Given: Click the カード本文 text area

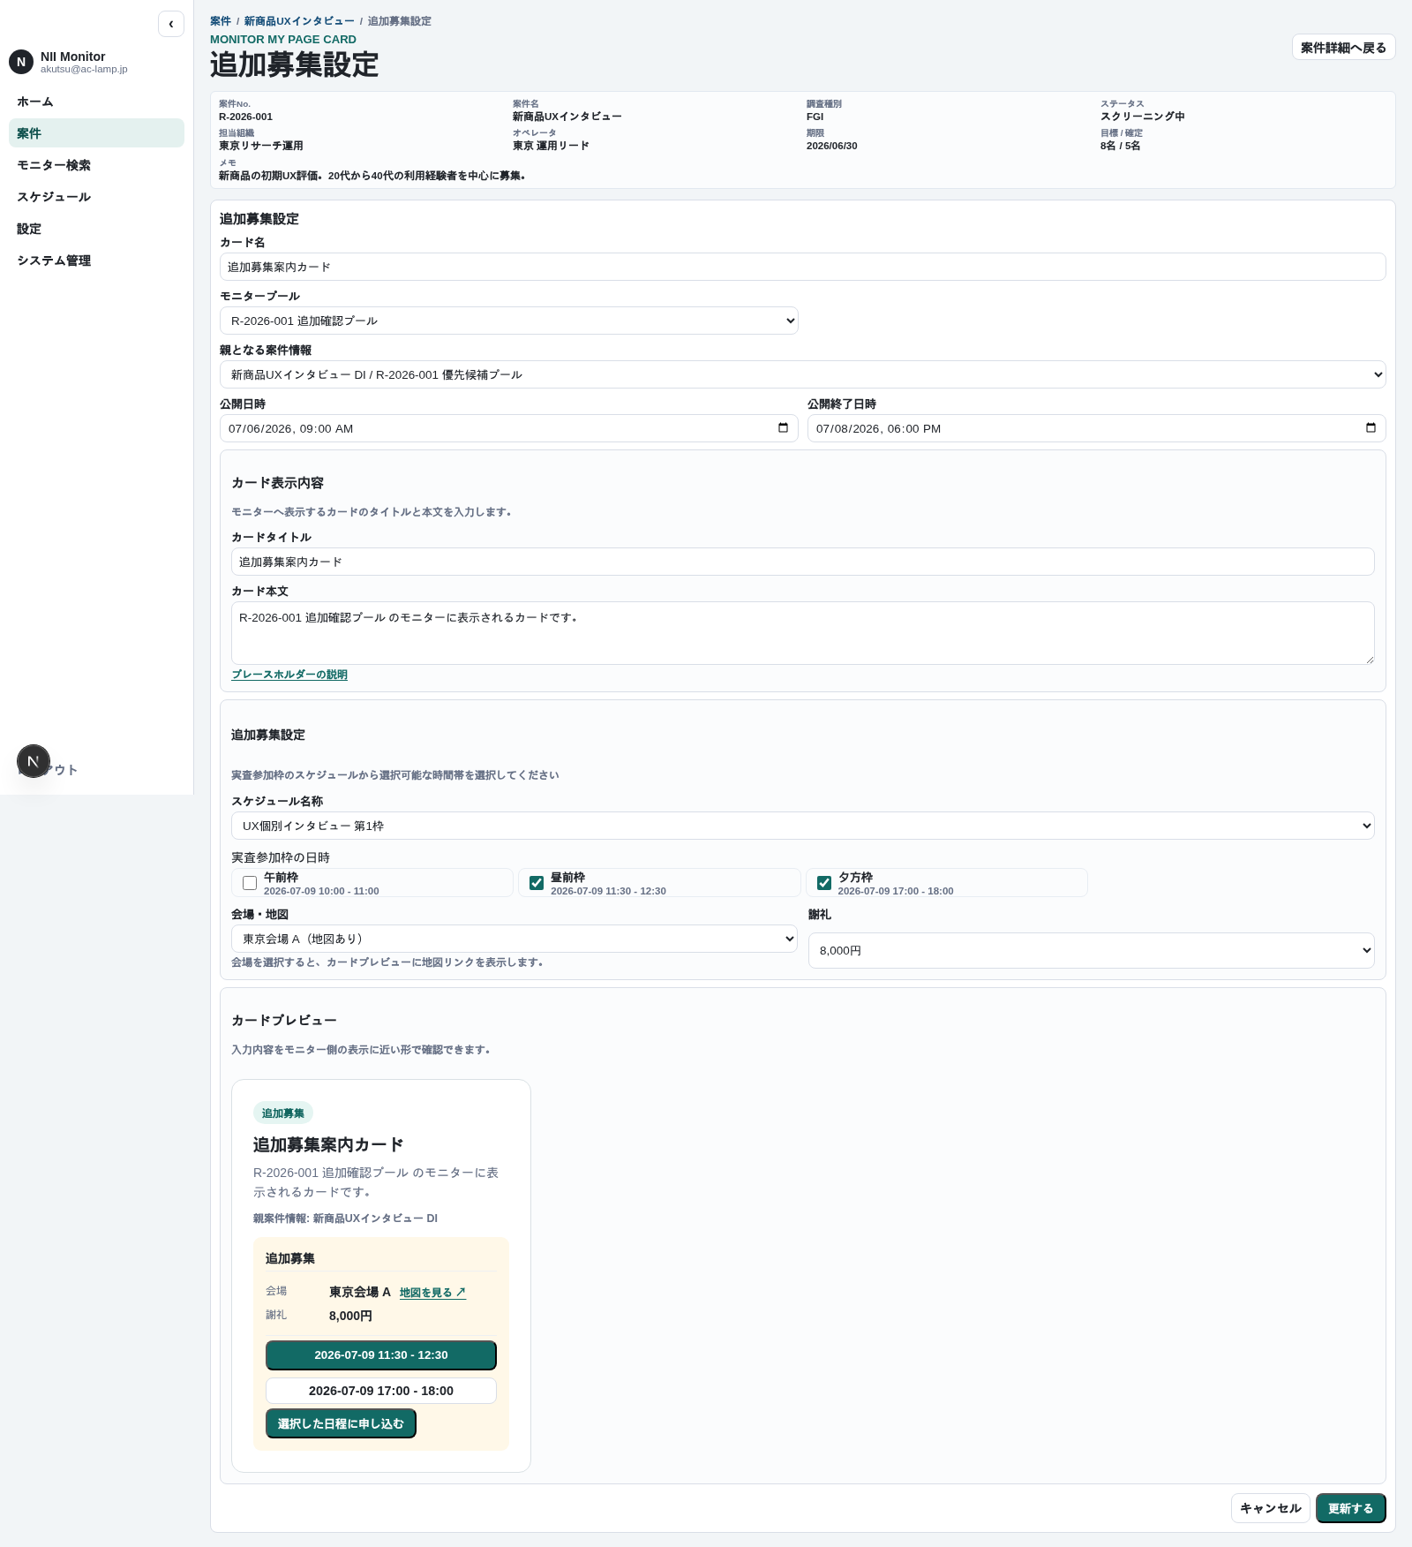Looking at the screenshot, I should pos(803,633).
